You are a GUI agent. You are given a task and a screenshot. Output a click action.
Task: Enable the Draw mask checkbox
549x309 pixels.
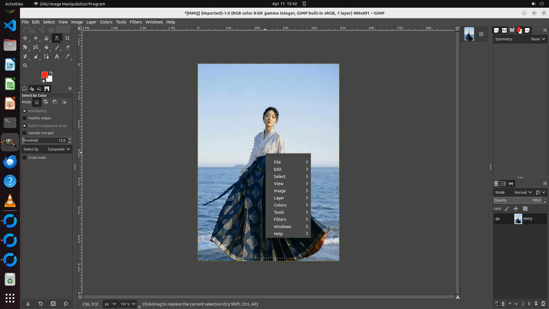point(25,158)
